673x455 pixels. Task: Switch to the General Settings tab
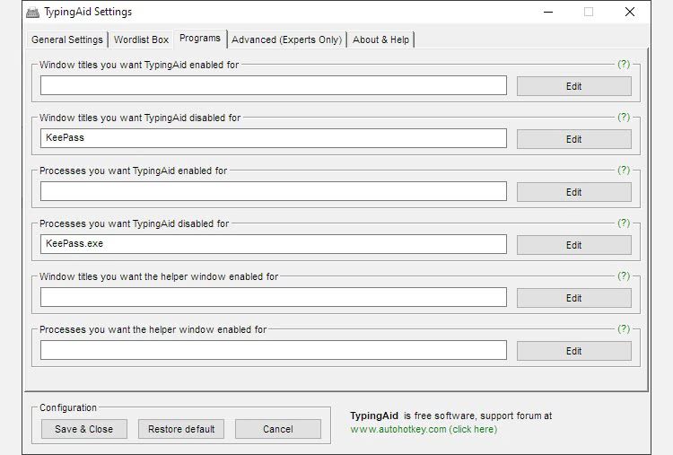tap(67, 39)
